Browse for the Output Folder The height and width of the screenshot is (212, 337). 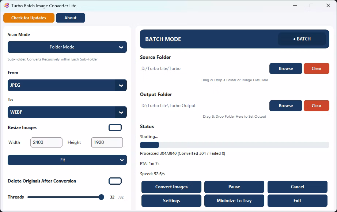(285, 106)
